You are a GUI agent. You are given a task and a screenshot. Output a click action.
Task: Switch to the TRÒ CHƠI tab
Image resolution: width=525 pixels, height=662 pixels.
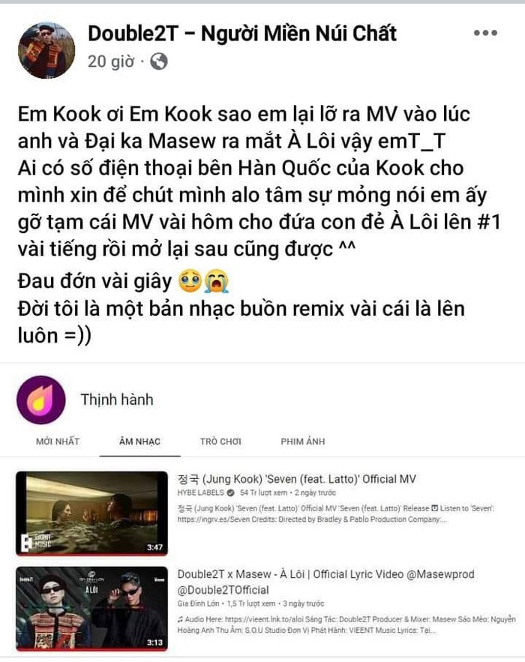point(220,442)
